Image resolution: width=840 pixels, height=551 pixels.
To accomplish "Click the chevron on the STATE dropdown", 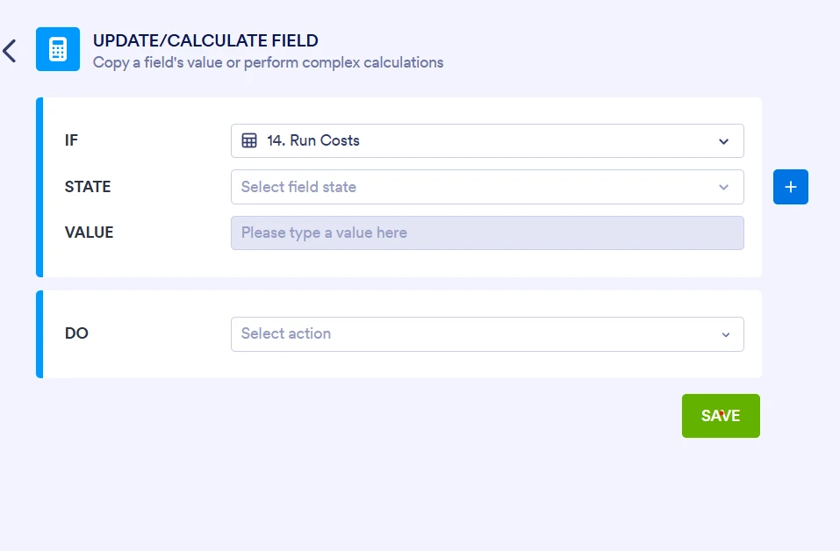I will coord(724,187).
